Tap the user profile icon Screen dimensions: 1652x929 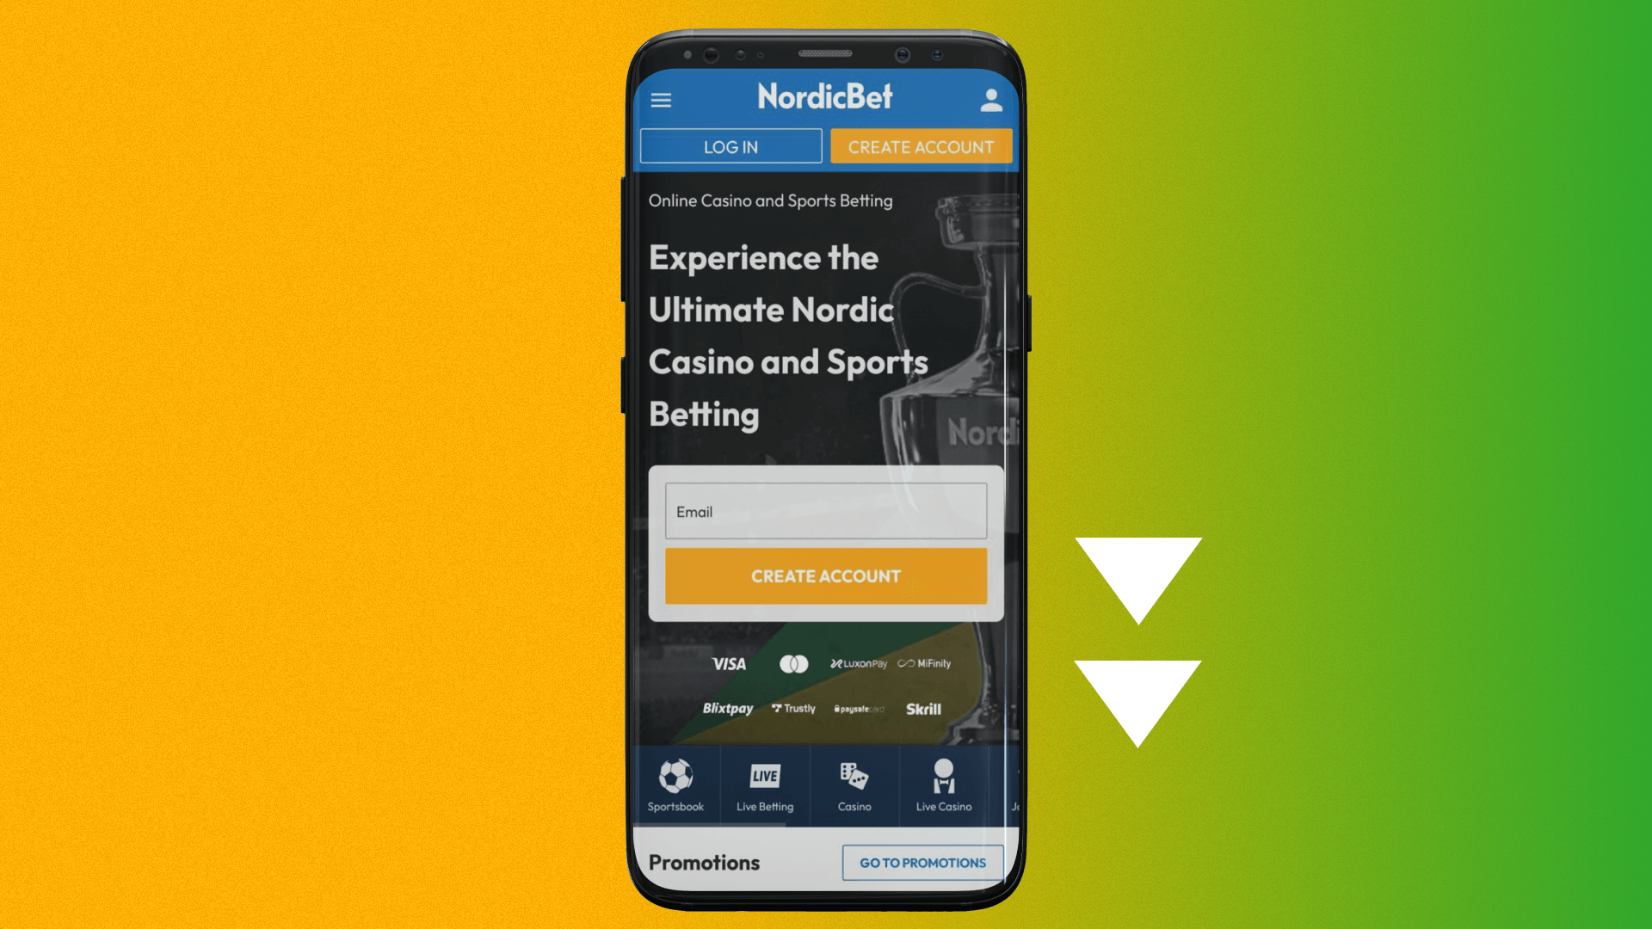pyautogui.click(x=989, y=99)
